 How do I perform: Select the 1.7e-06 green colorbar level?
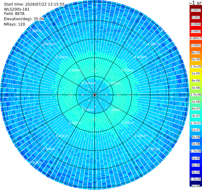196,95
